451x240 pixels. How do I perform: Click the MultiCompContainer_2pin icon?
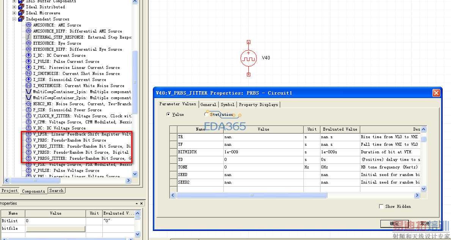point(28,98)
